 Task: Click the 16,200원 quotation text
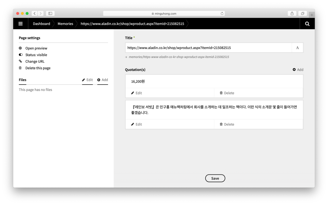138,81
